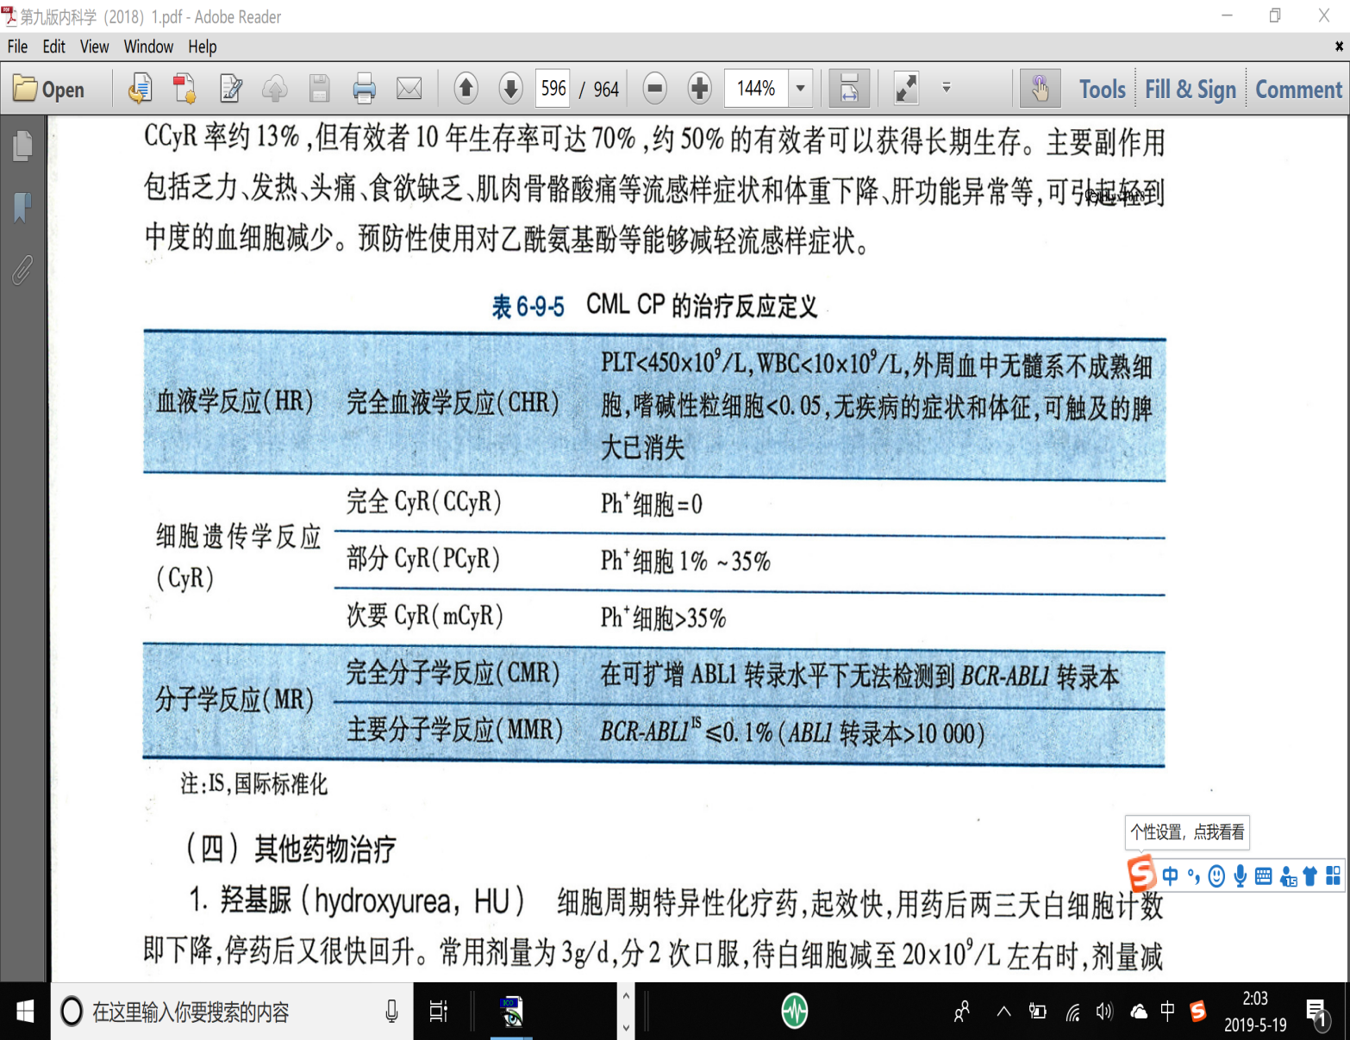Screen dimensions: 1350x1040
Task: Open the page thumbnails side panel
Action: [x=22, y=146]
